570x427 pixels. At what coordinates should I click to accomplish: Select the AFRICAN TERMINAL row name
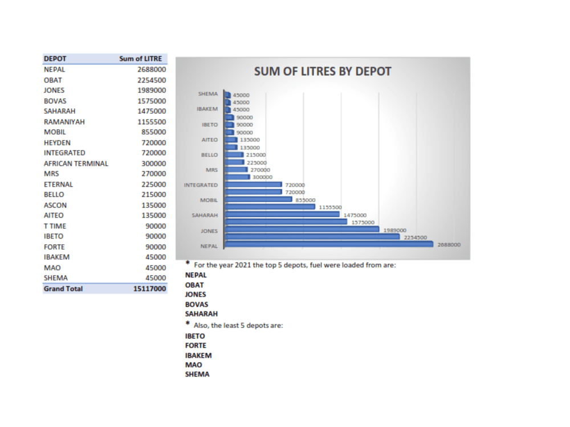pos(76,164)
